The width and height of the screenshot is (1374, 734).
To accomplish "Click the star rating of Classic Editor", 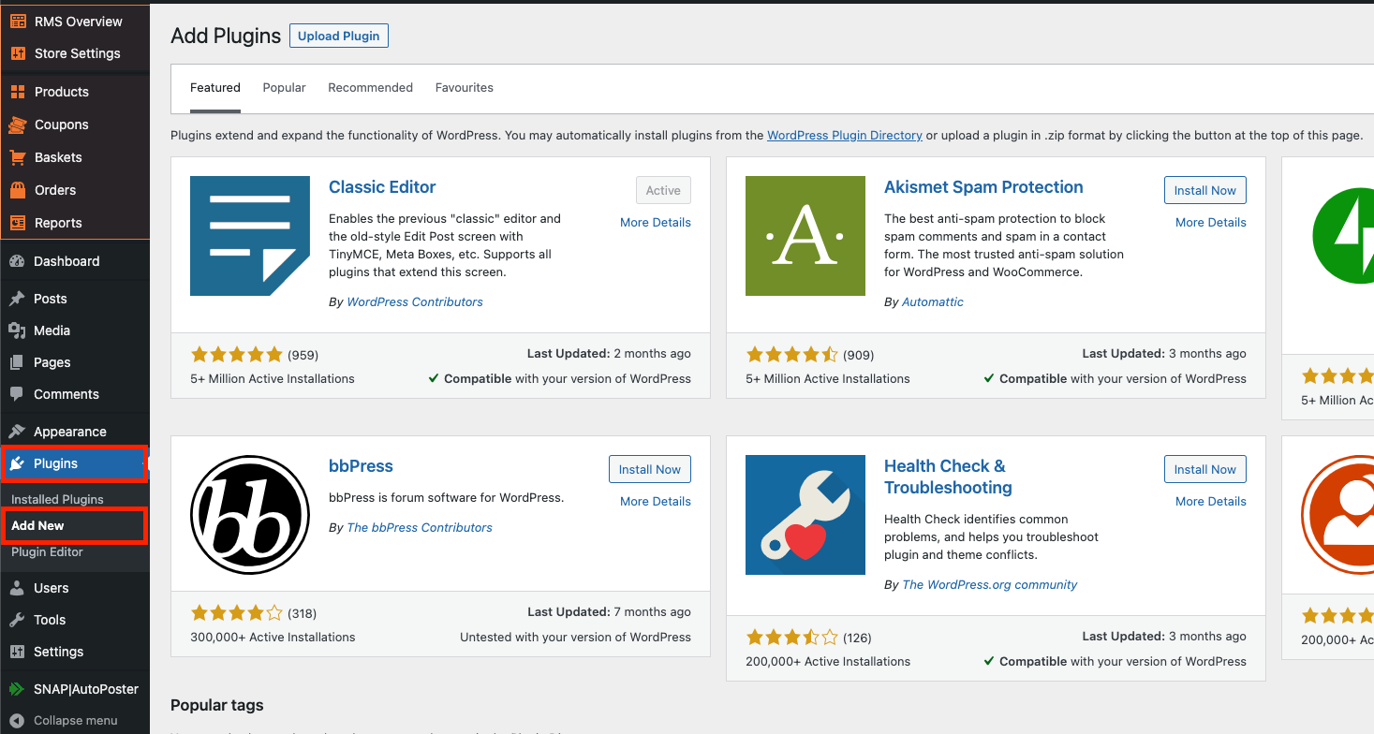I will (x=236, y=355).
